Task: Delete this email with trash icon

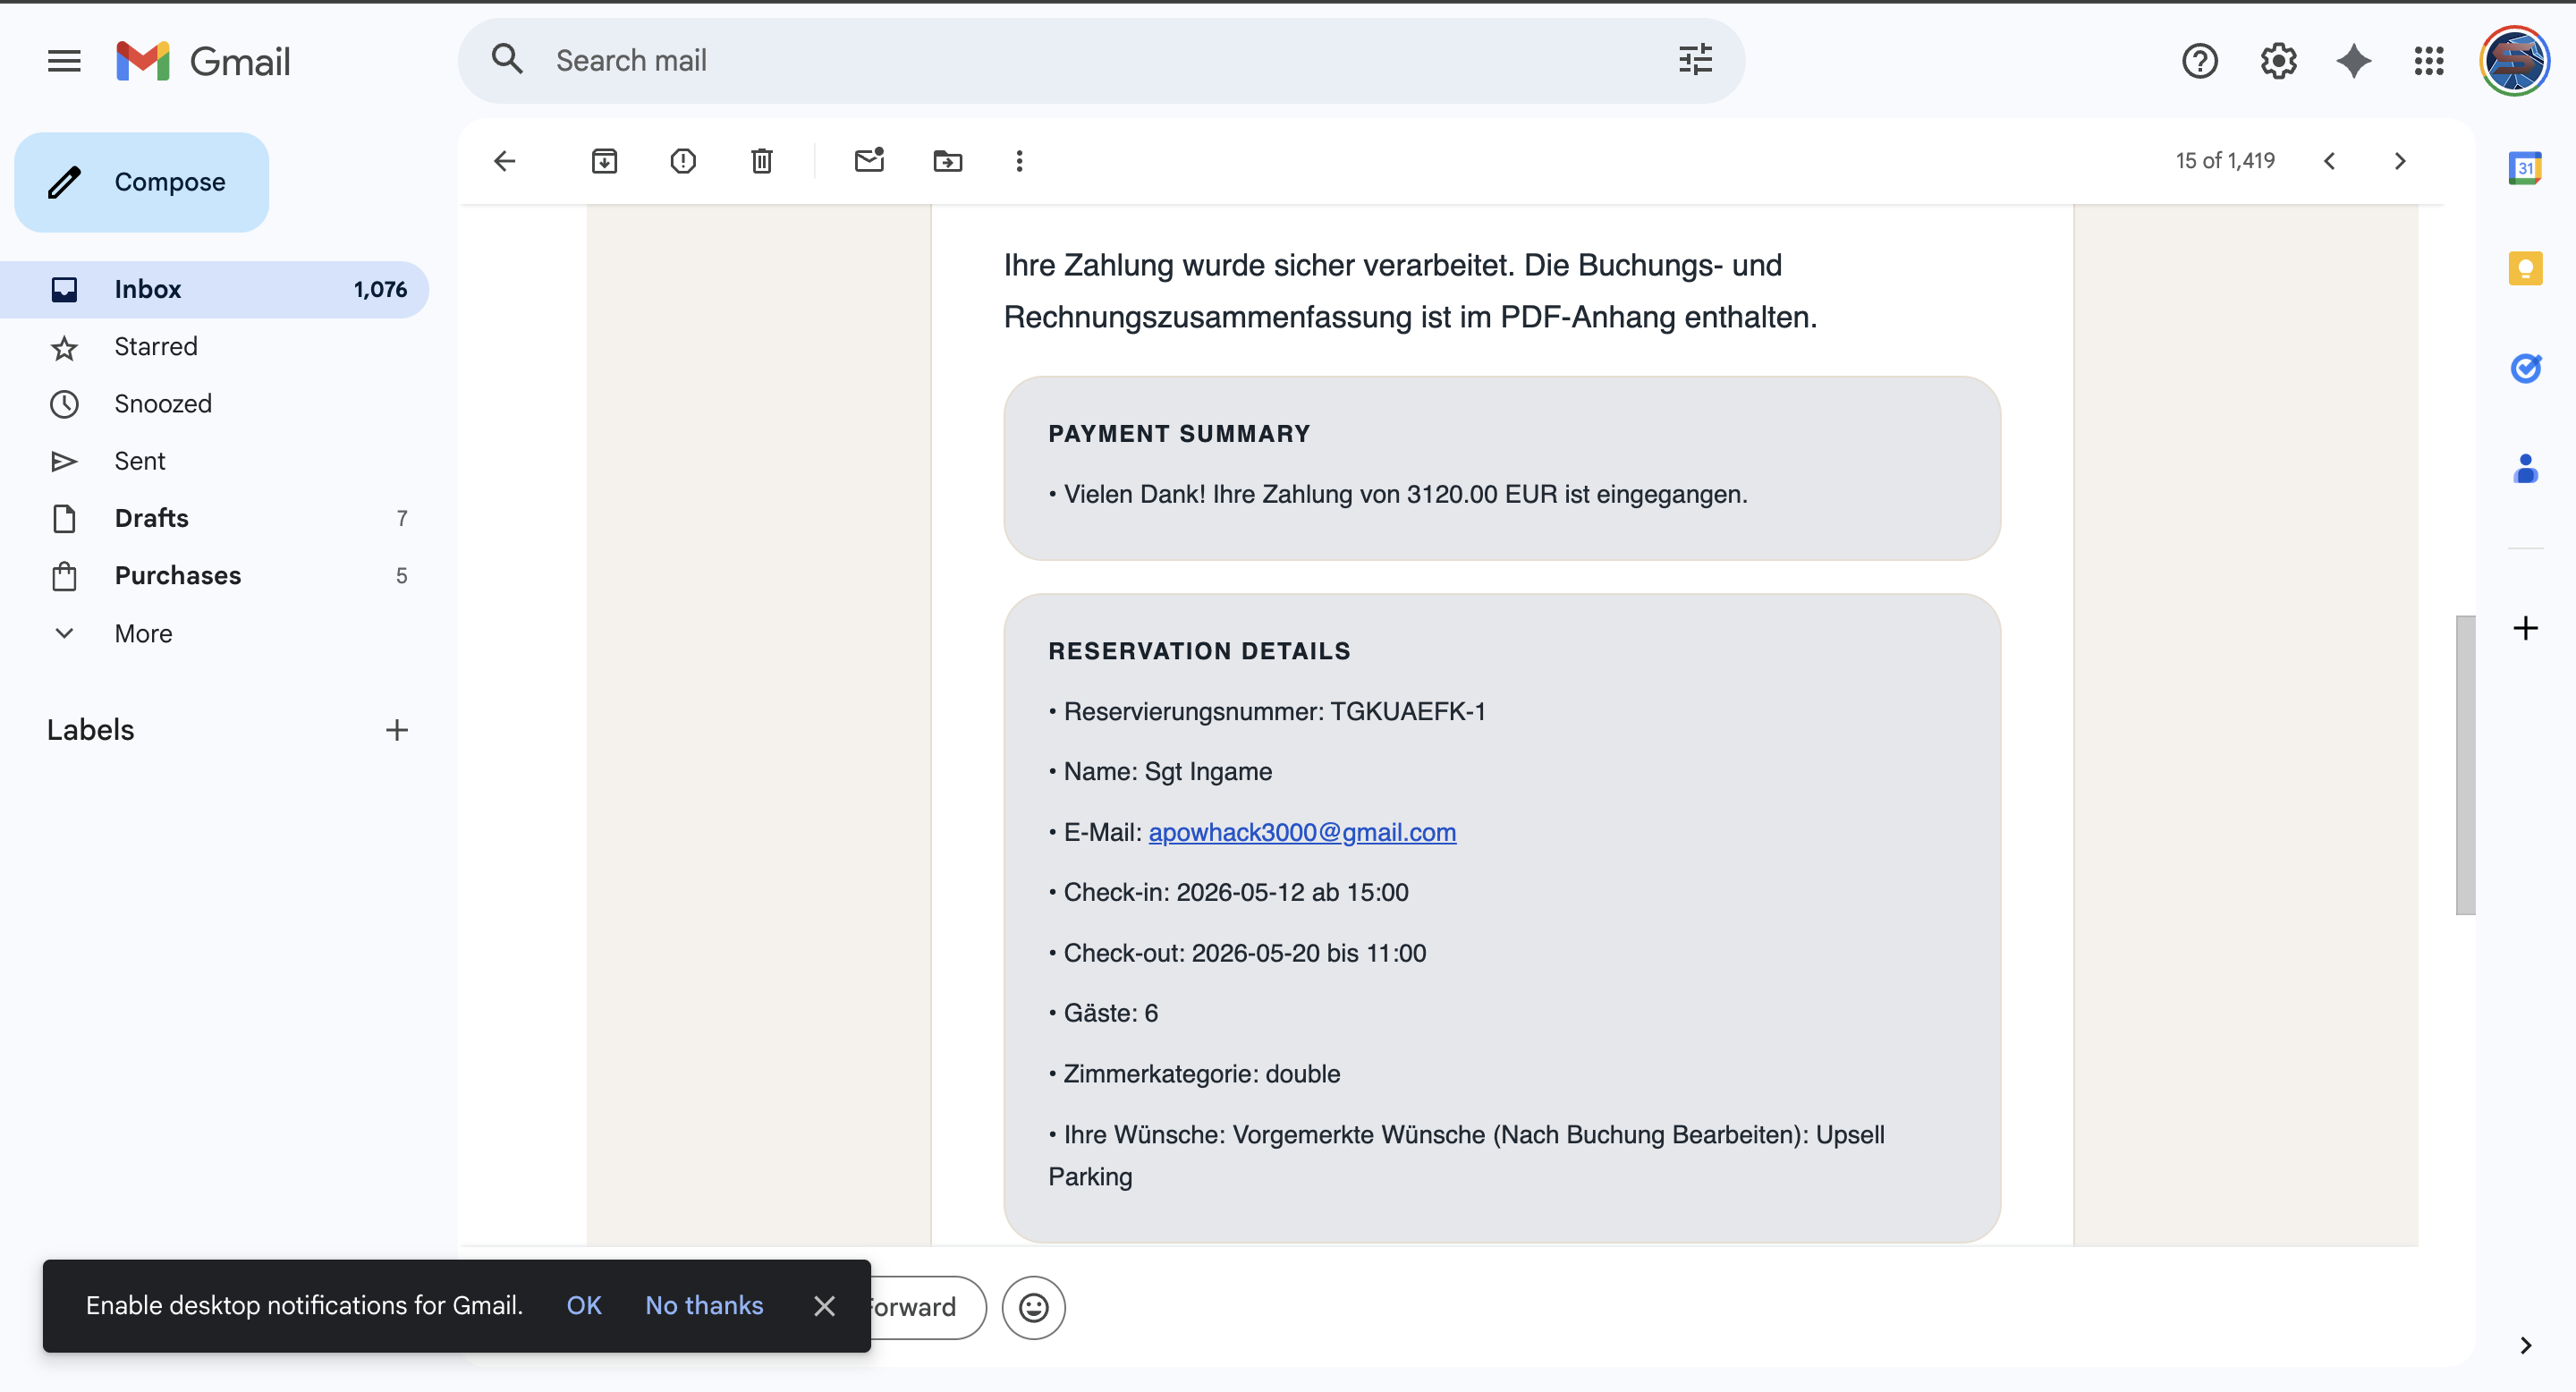Action: tap(762, 161)
